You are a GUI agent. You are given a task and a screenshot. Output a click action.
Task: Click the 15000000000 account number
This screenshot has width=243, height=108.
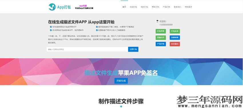pyautogui.click(x=166, y=25)
